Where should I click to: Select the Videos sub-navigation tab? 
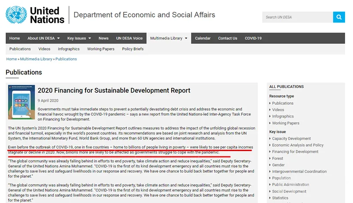(x=44, y=49)
